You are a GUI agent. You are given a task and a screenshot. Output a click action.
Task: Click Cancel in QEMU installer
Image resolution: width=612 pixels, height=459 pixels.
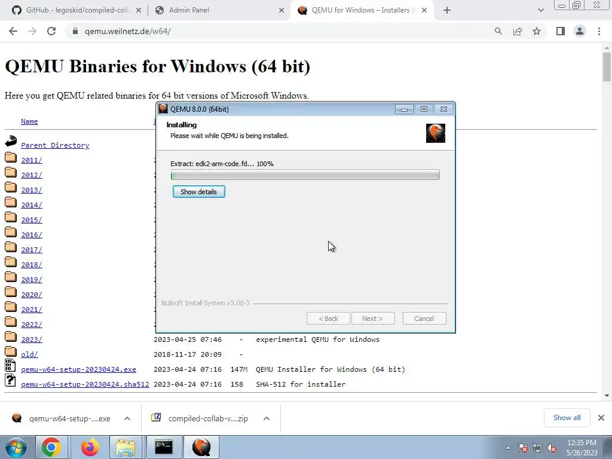tap(424, 319)
